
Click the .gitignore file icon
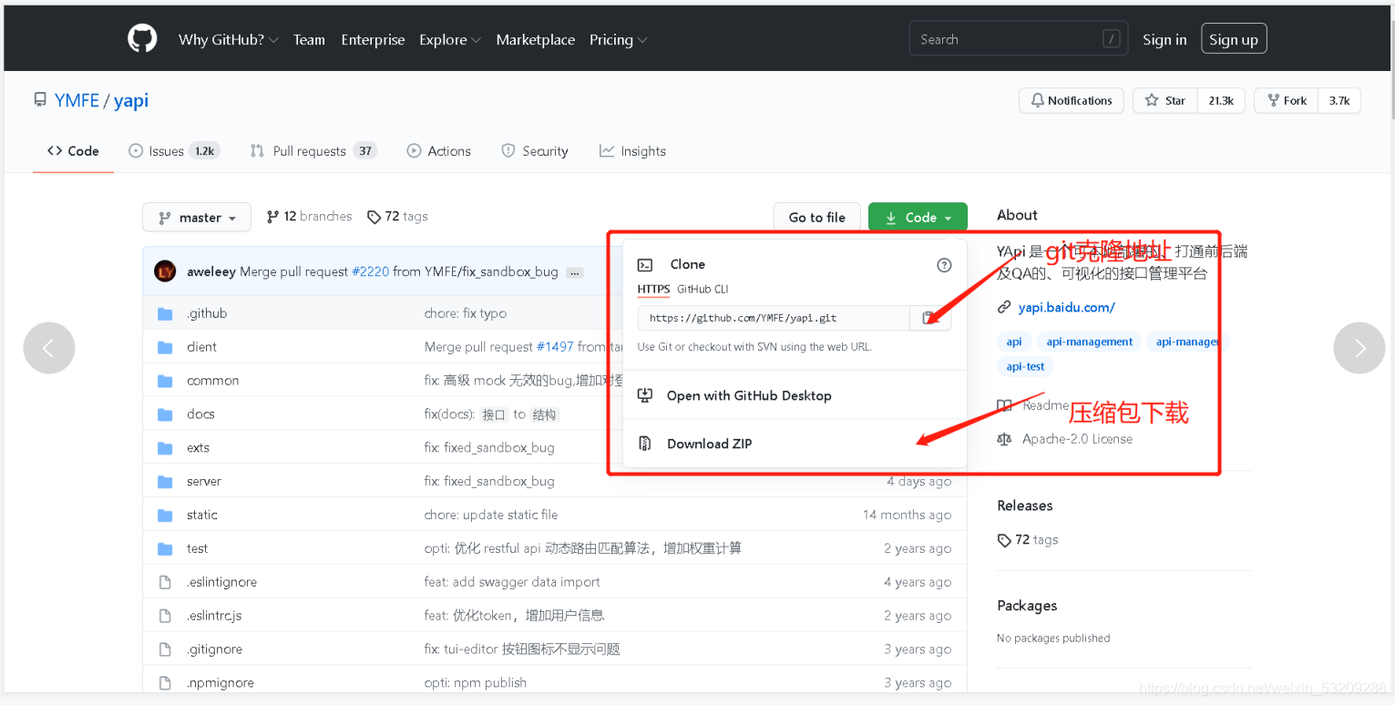click(165, 649)
